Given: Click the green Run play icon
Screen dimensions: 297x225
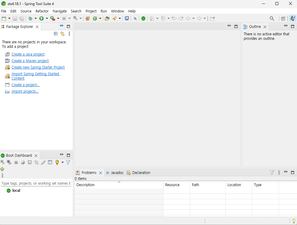Looking at the screenshot, I should pos(41,18).
